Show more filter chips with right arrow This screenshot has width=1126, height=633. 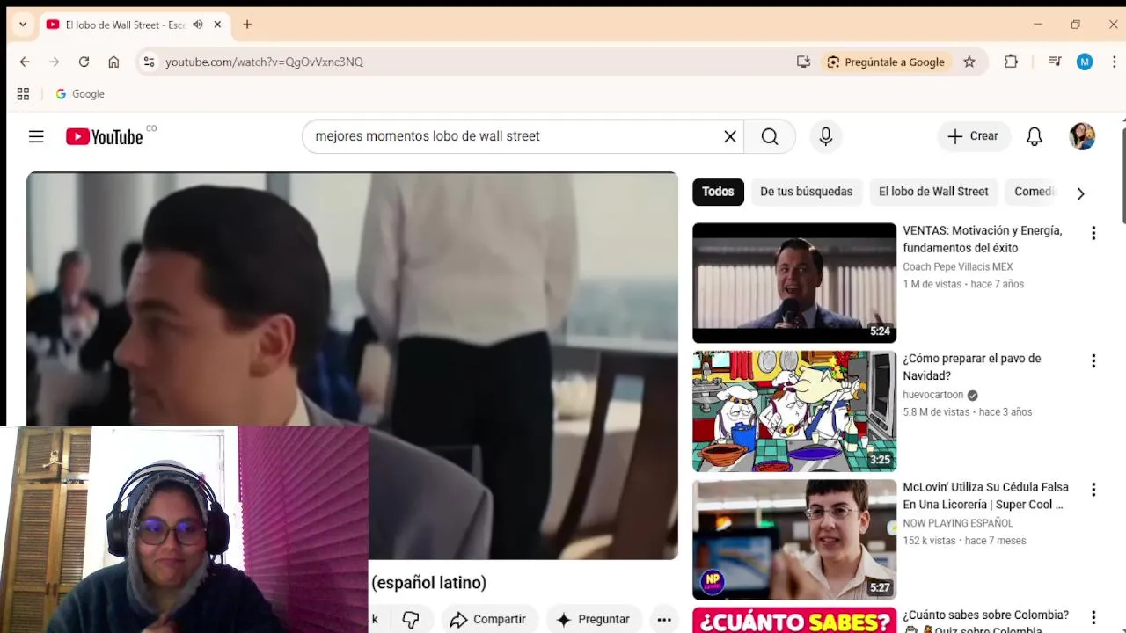click(1080, 193)
